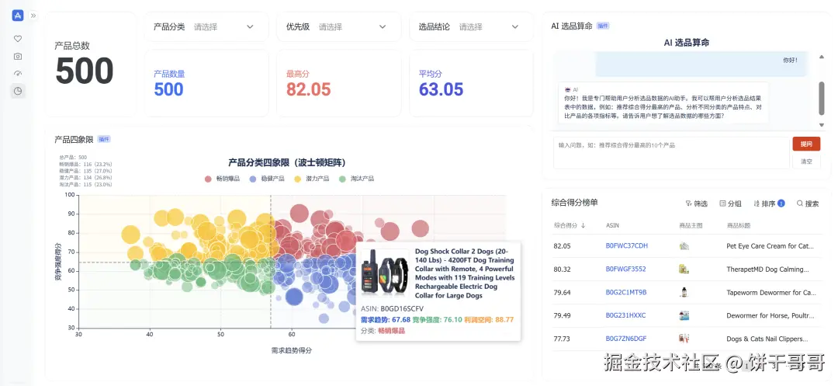Open product thumbnail in the 79.64 row
Image resolution: width=838 pixels, height=386 pixels.
pyautogui.click(x=684, y=293)
